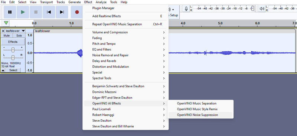Expand the EQ and Filters submenu

click(x=125, y=49)
